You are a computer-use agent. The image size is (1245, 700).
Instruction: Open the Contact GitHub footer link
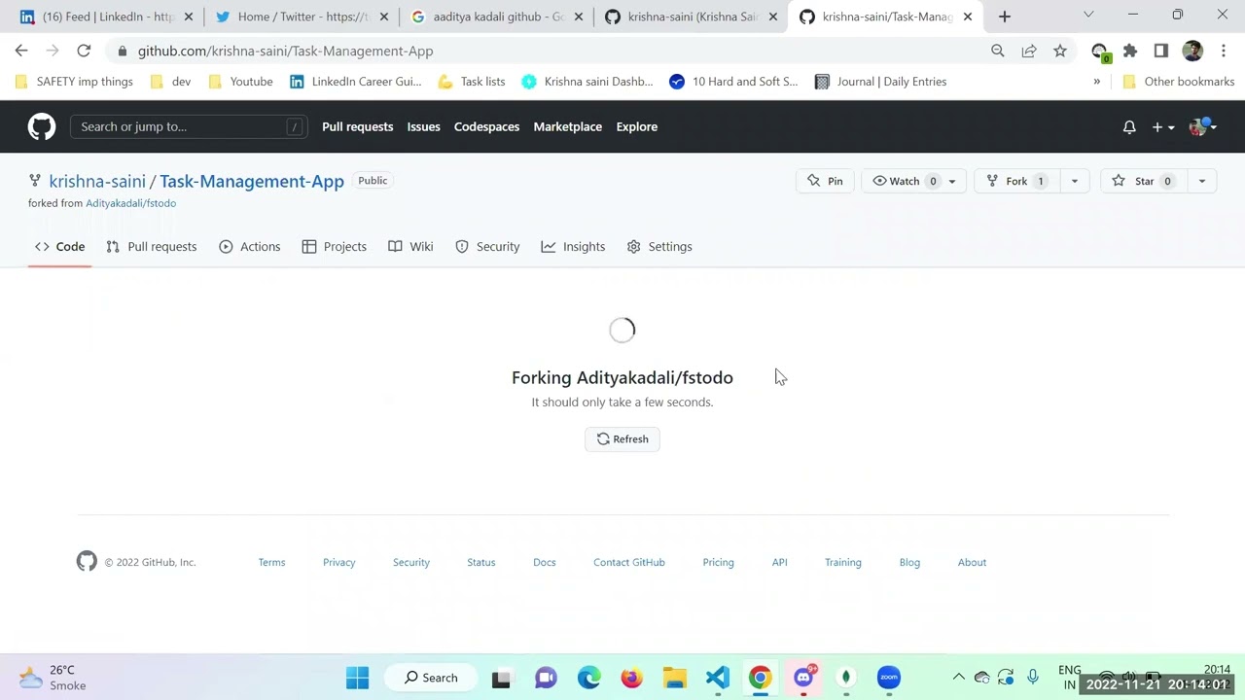coord(629,563)
